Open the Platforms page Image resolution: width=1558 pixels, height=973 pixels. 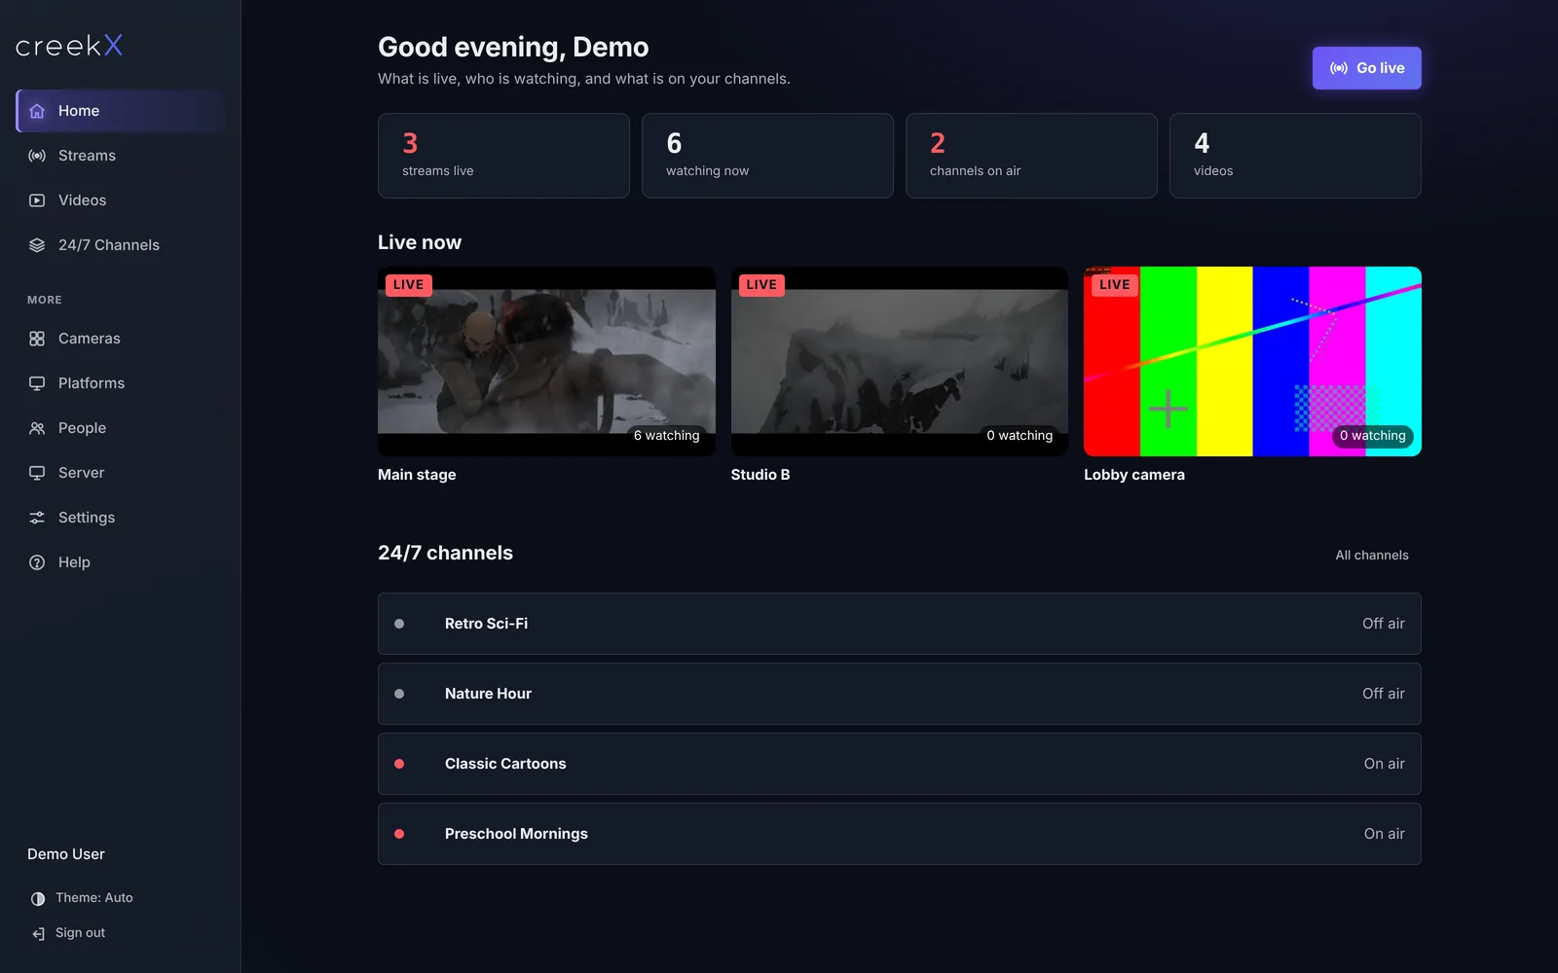(92, 383)
